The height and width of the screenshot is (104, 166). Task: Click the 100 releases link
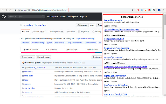tap(92, 50)
